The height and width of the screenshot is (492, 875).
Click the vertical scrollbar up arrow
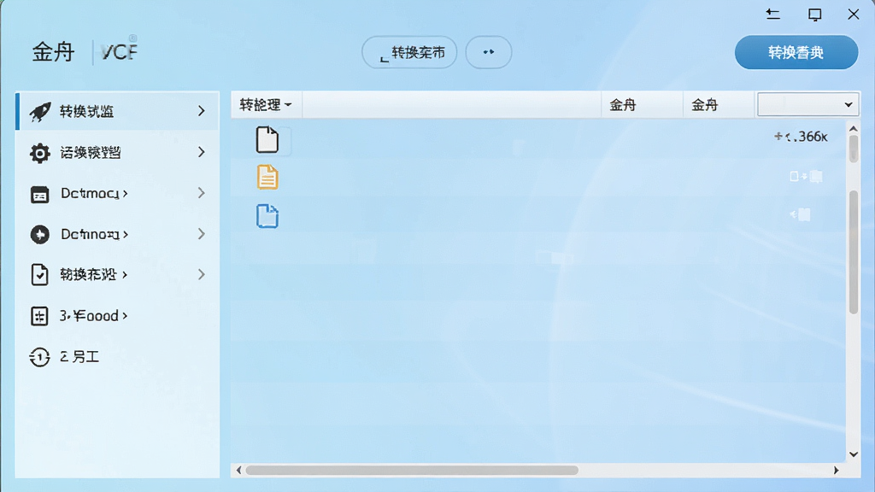[854, 129]
